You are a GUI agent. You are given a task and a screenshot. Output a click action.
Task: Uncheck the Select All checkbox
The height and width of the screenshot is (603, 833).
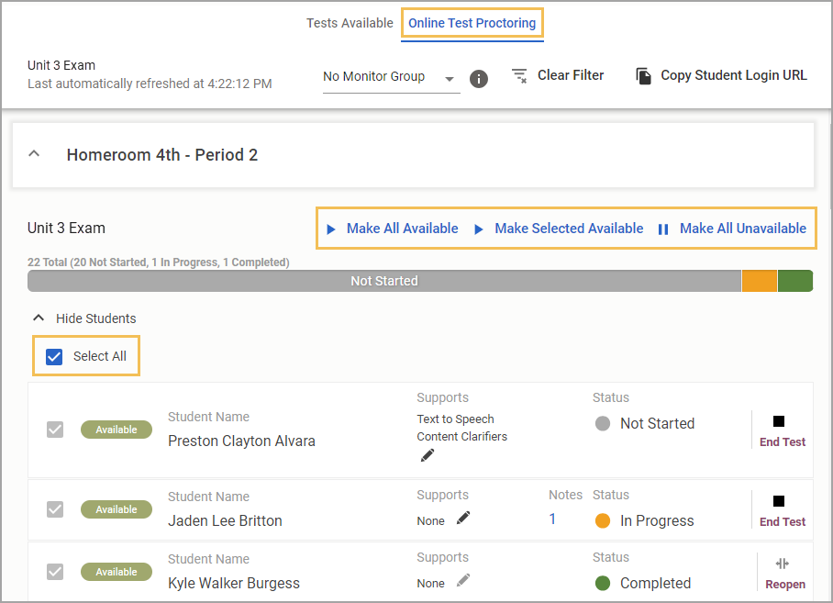pyautogui.click(x=54, y=356)
